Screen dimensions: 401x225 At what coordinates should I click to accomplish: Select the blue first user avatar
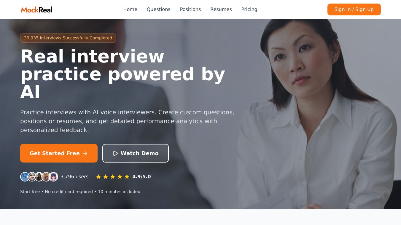pyautogui.click(x=25, y=177)
